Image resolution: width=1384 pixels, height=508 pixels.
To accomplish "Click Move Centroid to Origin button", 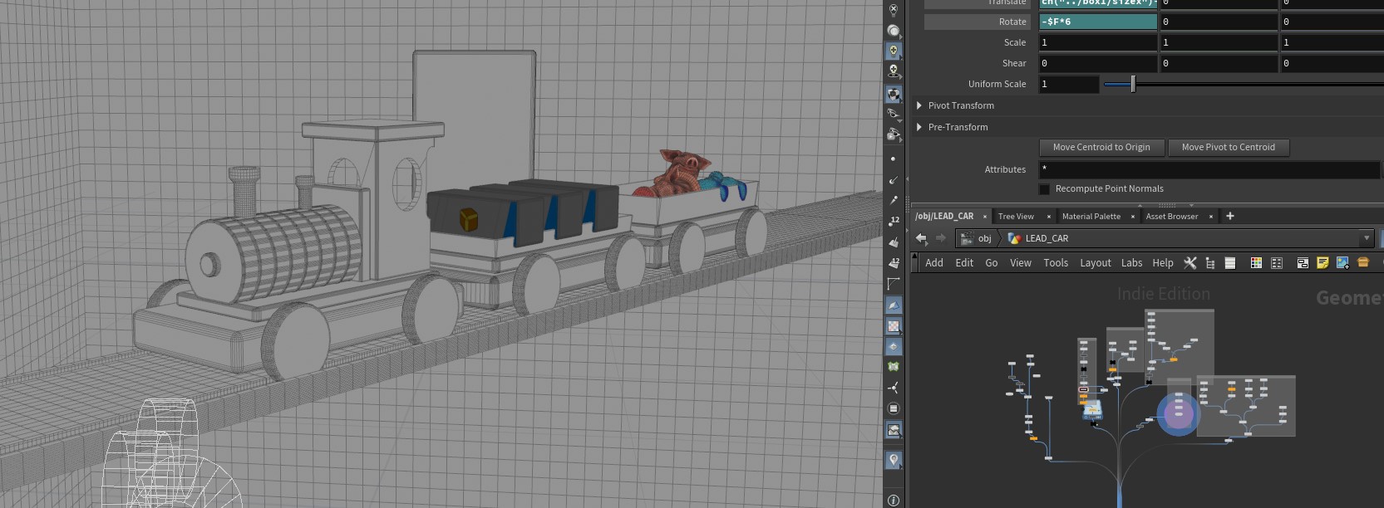I will coord(1101,147).
